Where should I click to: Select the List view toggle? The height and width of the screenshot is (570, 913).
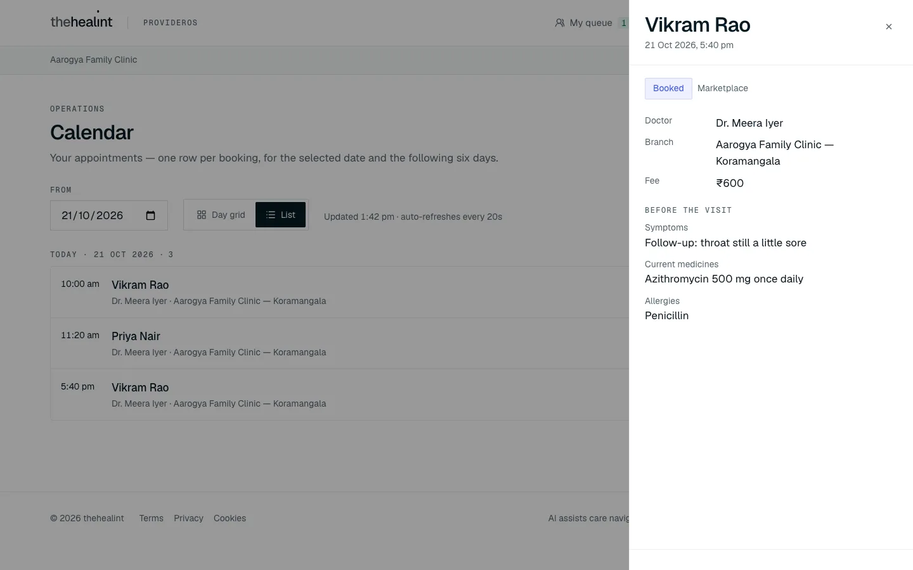pyautogui.click(x=280, y=215)
